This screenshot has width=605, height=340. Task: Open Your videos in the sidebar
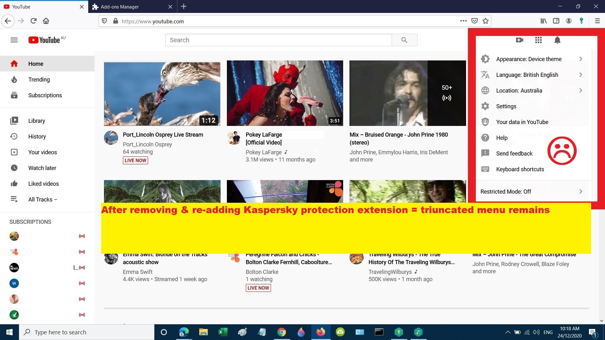pyautogui.click(x=47, y=152)
